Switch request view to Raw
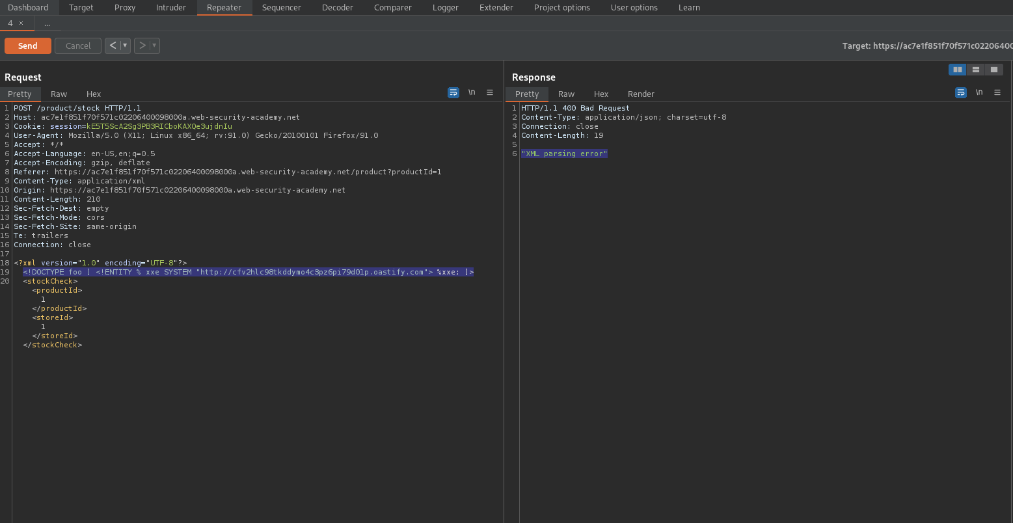The height and width of the screenshot is (523, 1013). pyautogui.click(x=59, y=94)
